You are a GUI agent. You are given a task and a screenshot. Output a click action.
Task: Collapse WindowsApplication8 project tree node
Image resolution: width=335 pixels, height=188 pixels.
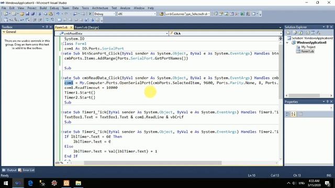tap(287, 43)
